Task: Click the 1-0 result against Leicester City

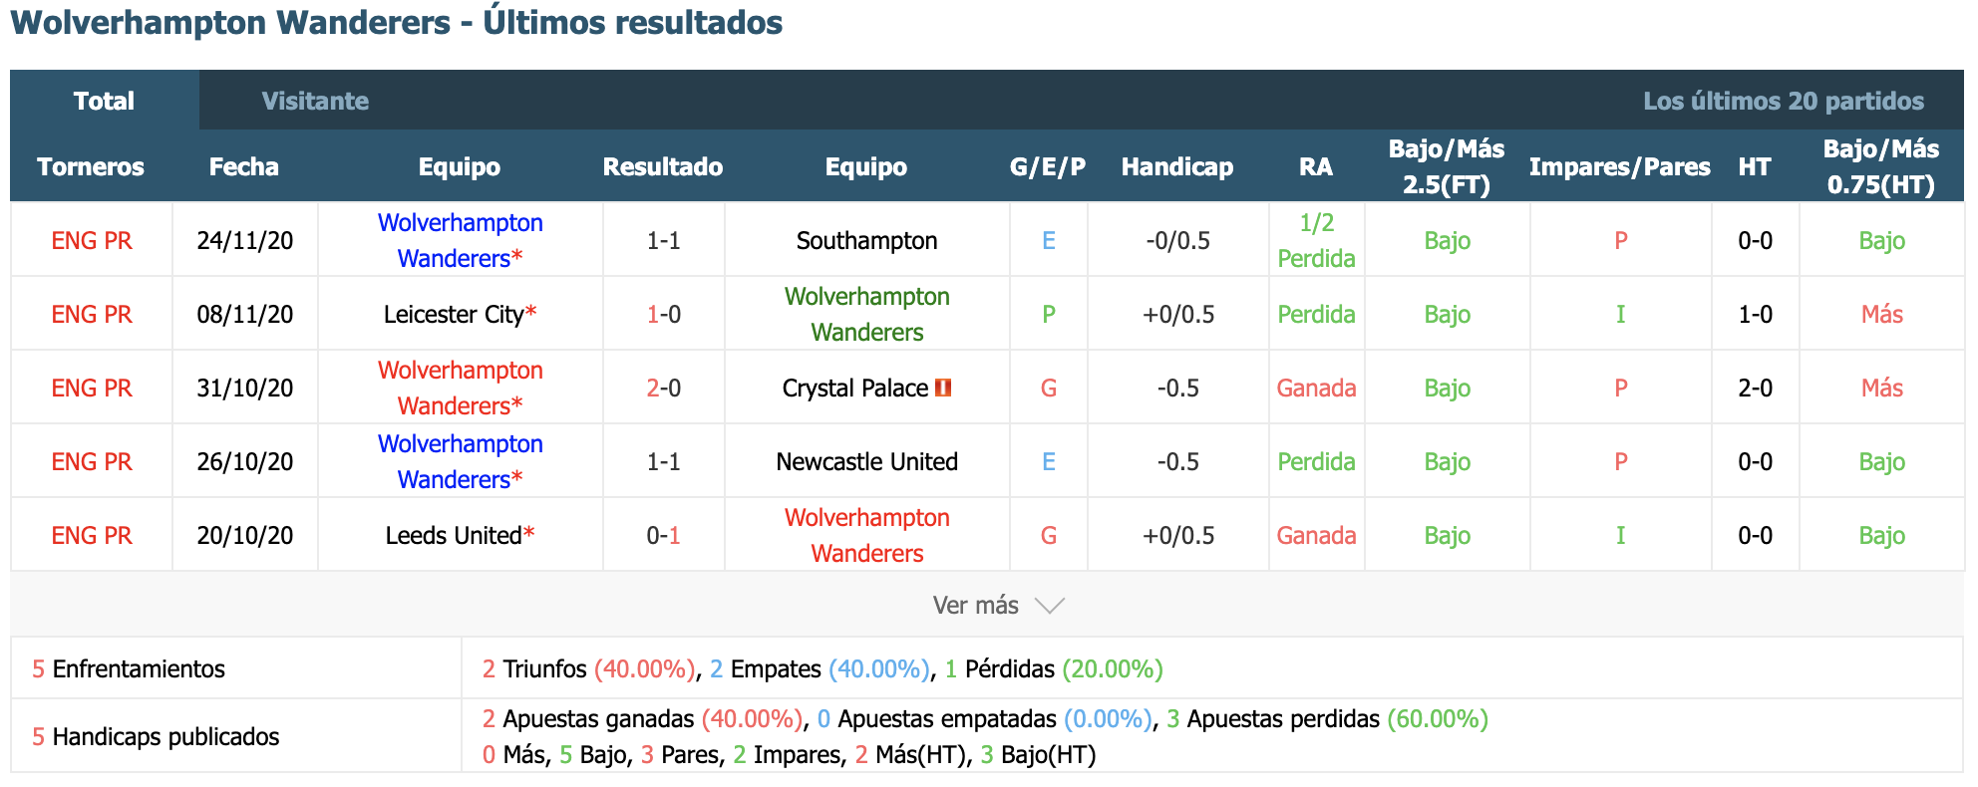Action: point(663,314)
